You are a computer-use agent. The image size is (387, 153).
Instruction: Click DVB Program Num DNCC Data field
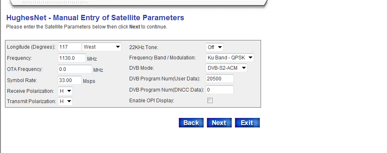click(x=220, y=89)
